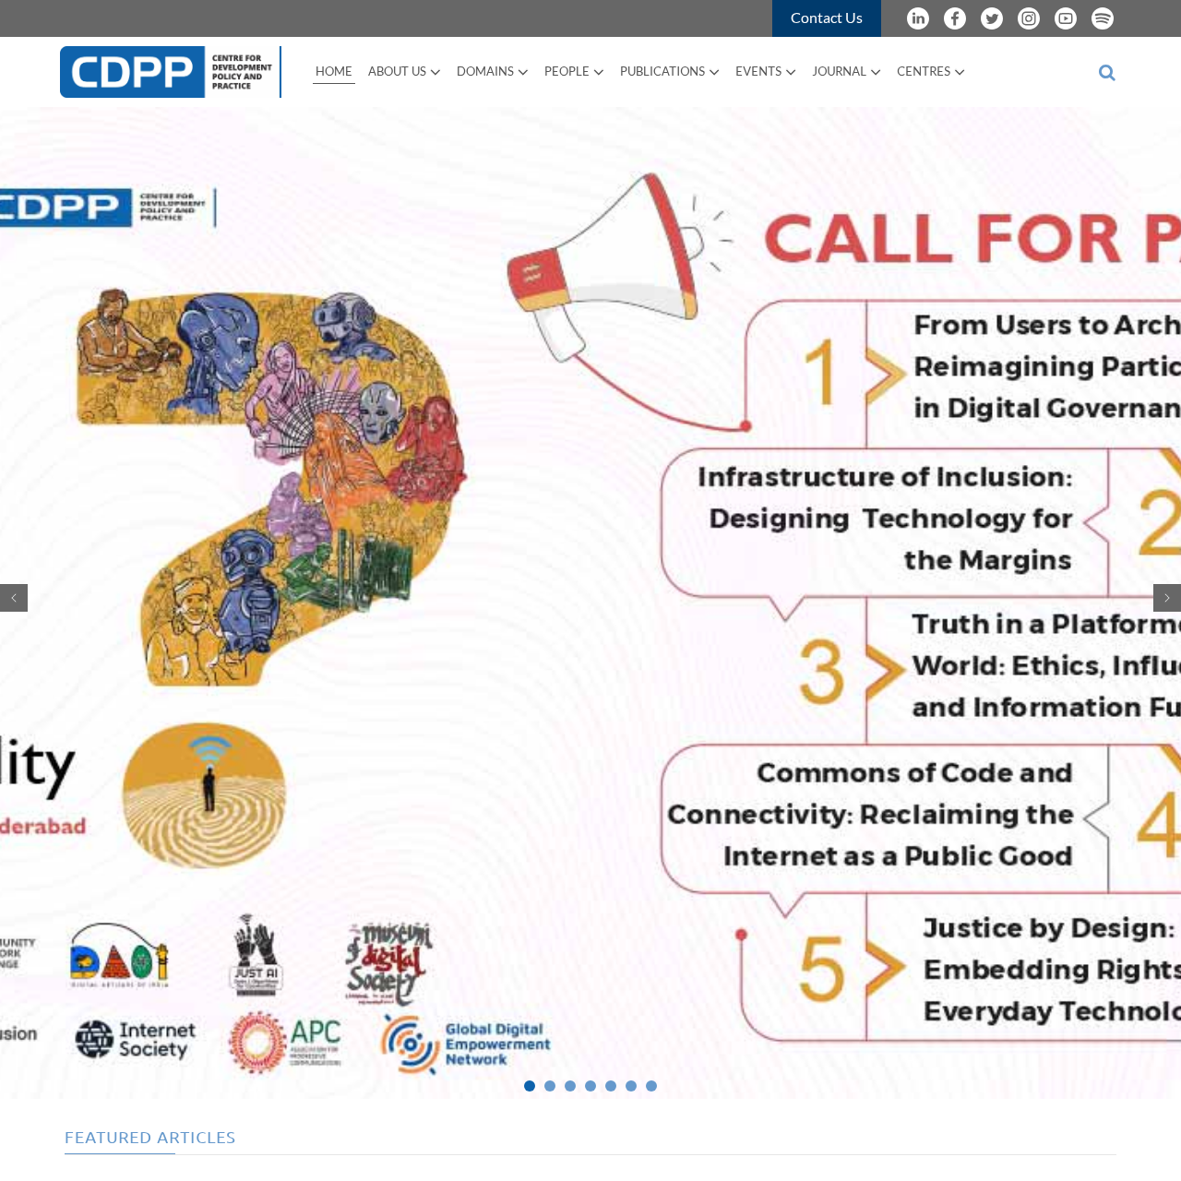Image resolution: width=1181 pixels, height=1181 pixels.
Task: Open the LinkedIn social icon
Action: tap(918, 18)
